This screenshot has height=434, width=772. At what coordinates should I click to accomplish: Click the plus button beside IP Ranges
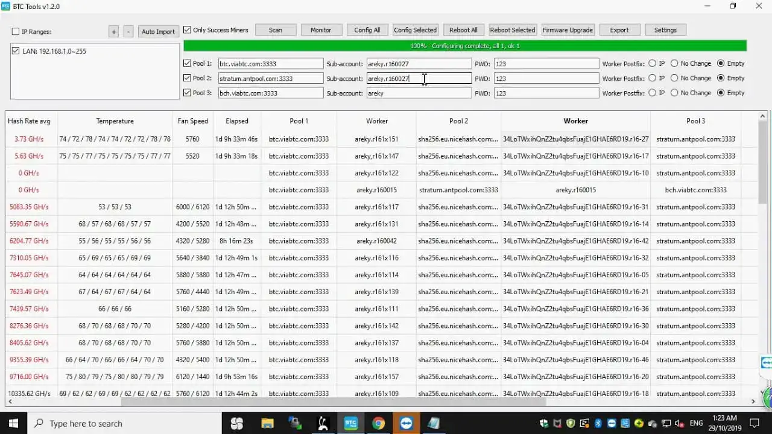[112, 31]
